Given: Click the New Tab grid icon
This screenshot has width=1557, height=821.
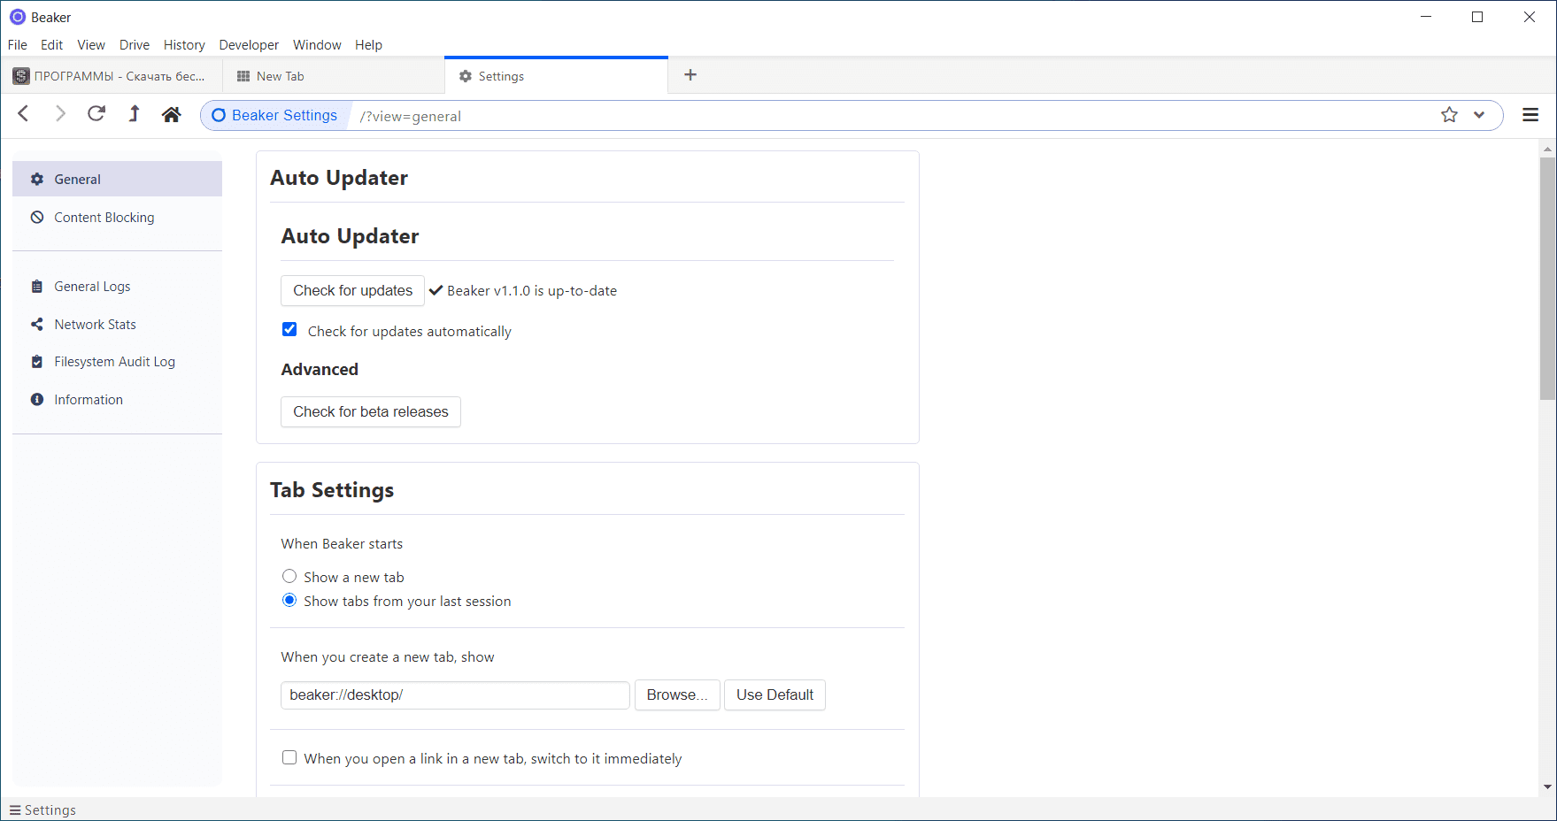Looking at the screenshot, I should click(243, 77).
